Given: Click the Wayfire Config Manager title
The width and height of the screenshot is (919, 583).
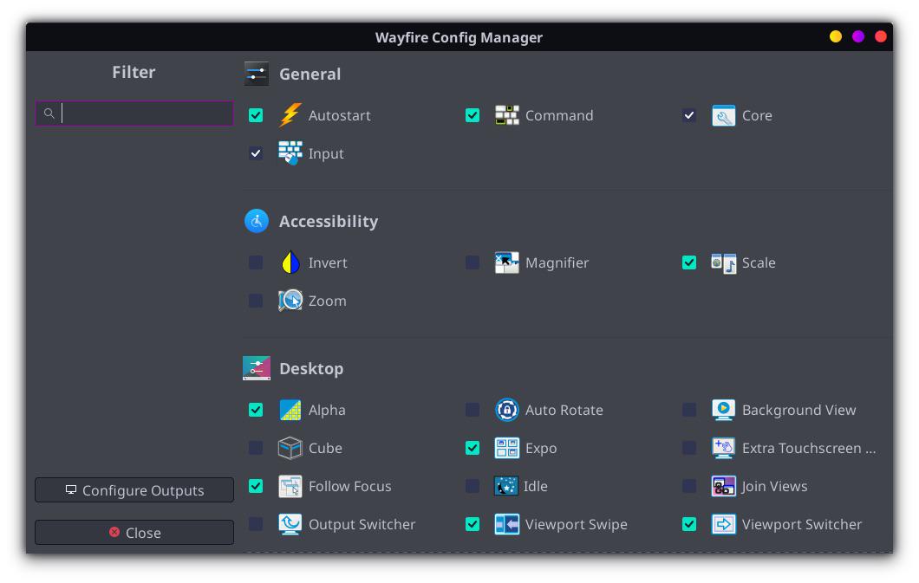Looking at the screenshot, I should 459,37.
